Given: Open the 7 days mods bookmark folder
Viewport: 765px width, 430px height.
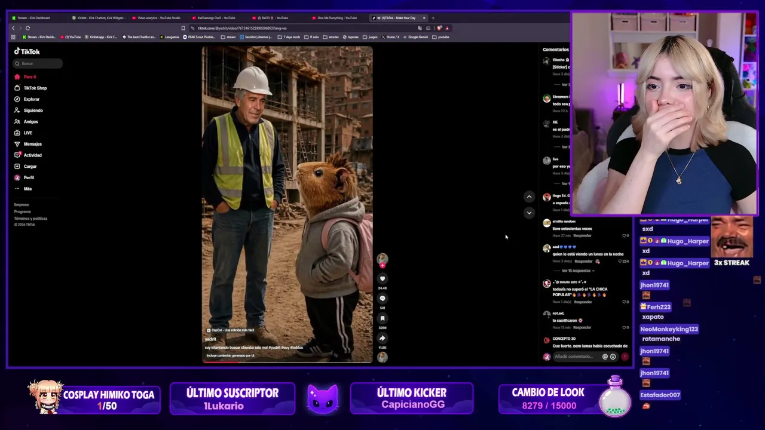Looking at the screenshot, I should (289, 37).
